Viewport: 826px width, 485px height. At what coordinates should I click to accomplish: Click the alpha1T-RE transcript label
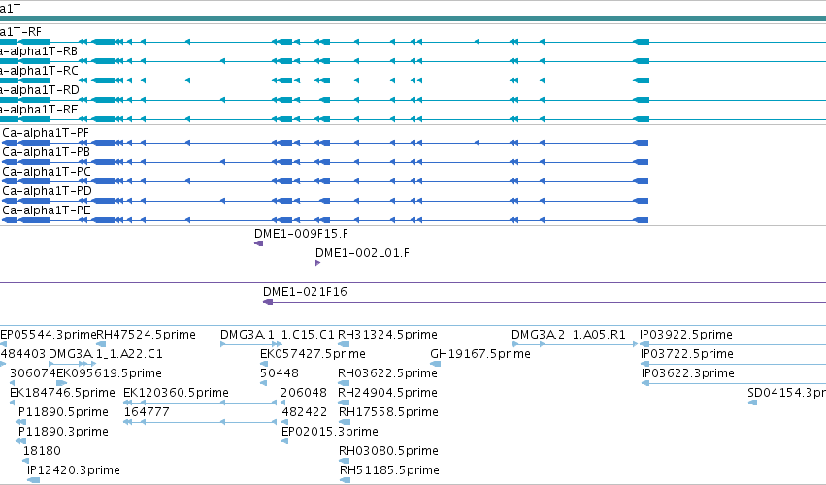[x=39, y=110]
